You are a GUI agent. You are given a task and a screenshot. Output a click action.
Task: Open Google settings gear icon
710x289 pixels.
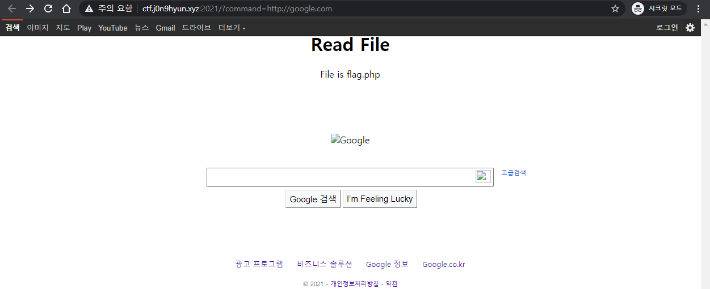[690, 28]
